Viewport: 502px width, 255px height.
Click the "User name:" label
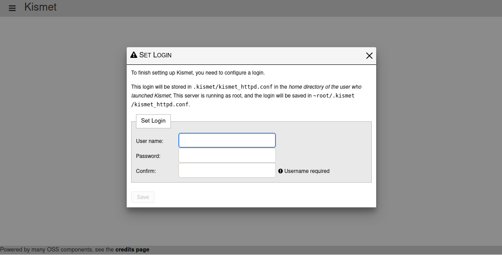150,141
